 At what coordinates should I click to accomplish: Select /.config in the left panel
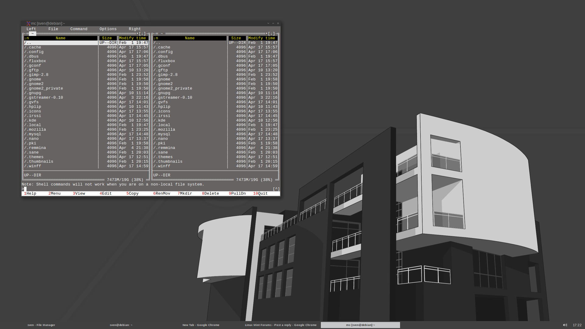click(86, 52)
